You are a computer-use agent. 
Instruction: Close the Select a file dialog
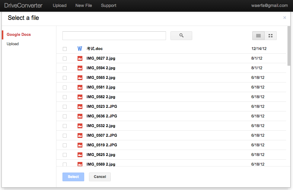tap(285, 18)
